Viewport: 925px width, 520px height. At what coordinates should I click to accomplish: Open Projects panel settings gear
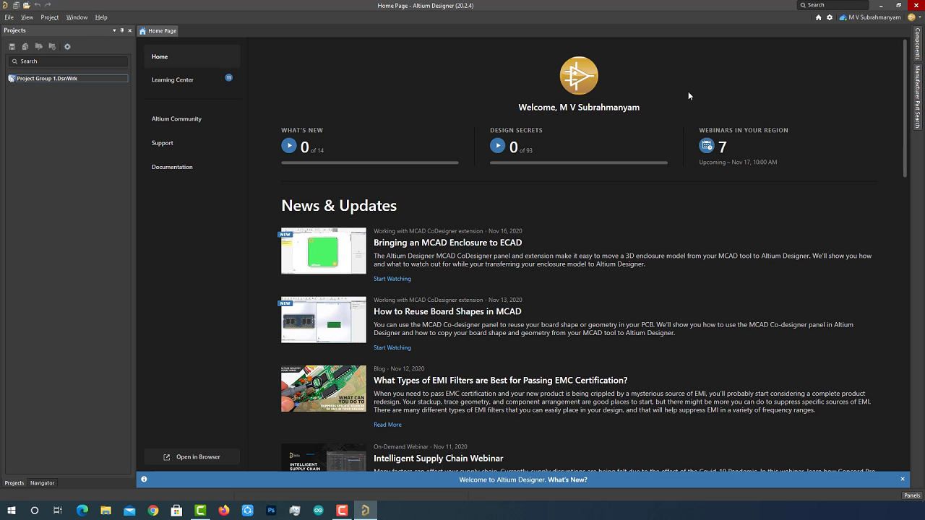[67, 47]
